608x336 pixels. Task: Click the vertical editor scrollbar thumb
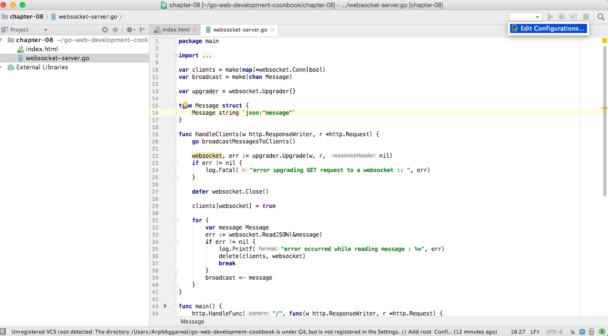pos(605,122)
